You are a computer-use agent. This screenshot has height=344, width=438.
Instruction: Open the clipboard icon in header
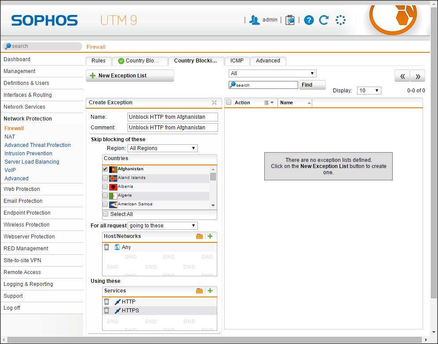click(x=290, y=20)
